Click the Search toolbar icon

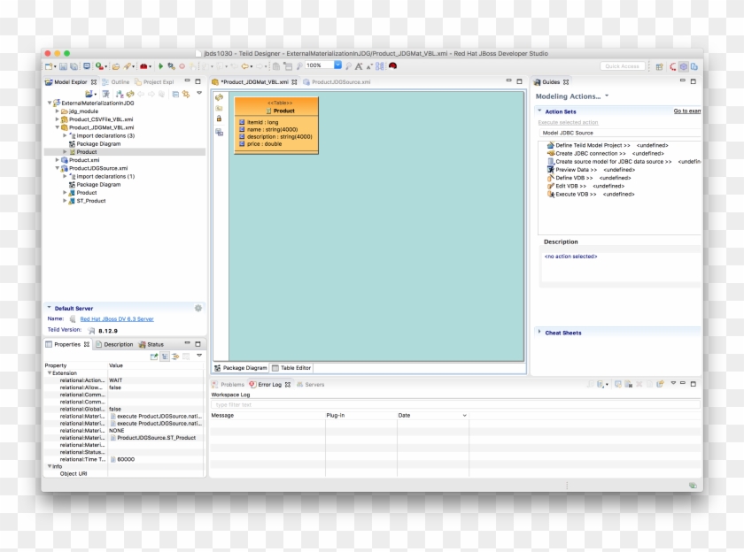click(x=298, y=65)
